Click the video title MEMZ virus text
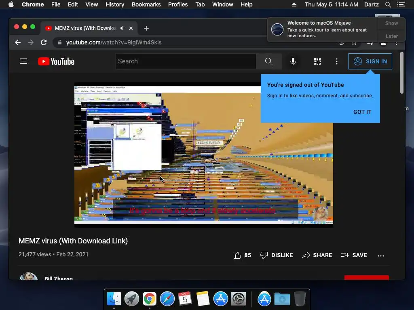 [x=73, y=241]
